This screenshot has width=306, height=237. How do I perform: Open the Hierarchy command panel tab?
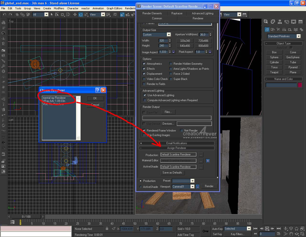280,22
